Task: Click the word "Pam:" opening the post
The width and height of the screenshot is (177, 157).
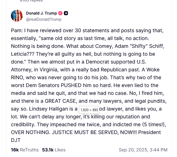Action: (x=16, y=30)
